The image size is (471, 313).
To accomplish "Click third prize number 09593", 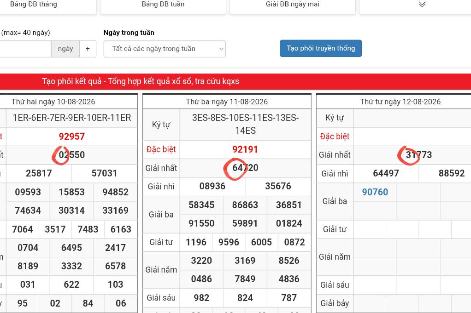I will pyautogui.click(x=28, y=192).
